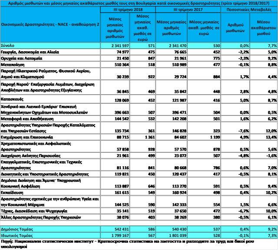The height and width of the screenshot is (250, 278).
Task: Click the 'Οικονομικές Δραστηριότητες - NACE' header cell
Action: coord(50,24)
